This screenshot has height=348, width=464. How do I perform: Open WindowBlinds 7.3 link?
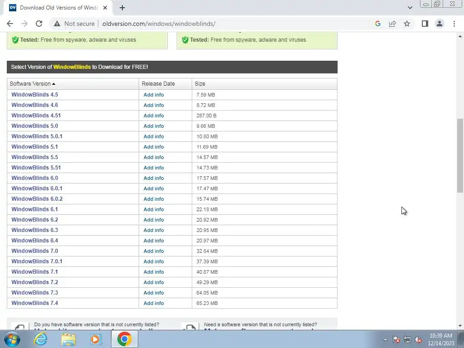tap(34, 293)
